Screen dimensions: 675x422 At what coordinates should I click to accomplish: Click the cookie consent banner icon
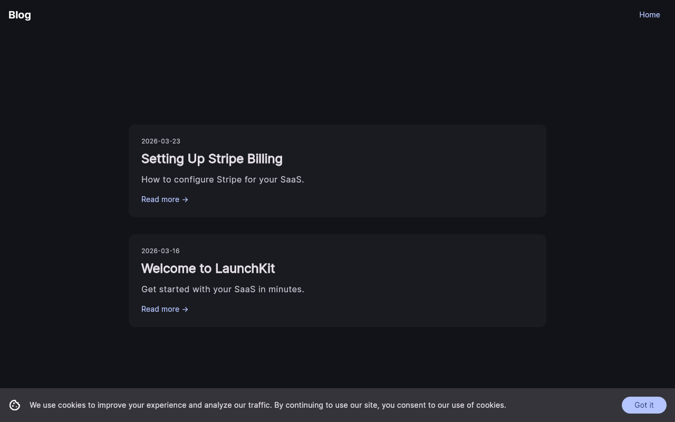[x=15, y=405]
